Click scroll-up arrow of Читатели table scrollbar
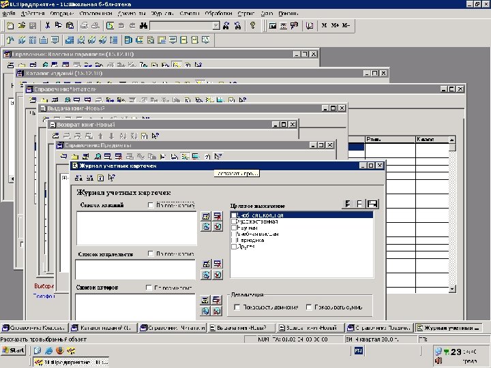Screen dimensions: 491x368 (452, 140)
